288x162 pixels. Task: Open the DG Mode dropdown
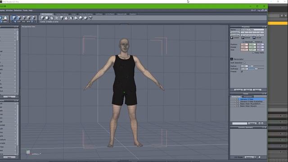251,157
